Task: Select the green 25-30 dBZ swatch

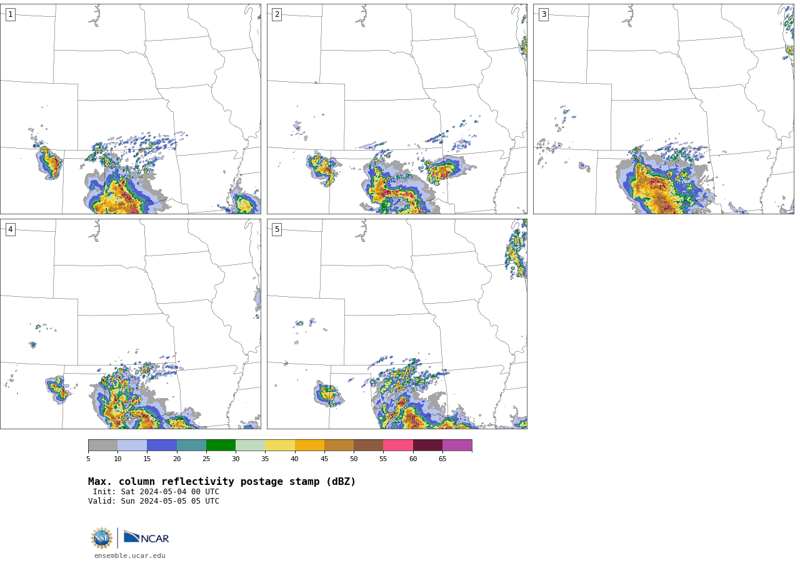Action: (x=221, y=446)
